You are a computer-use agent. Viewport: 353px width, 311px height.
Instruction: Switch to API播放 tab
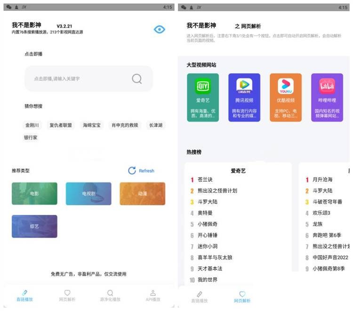(x=153, y=295)
